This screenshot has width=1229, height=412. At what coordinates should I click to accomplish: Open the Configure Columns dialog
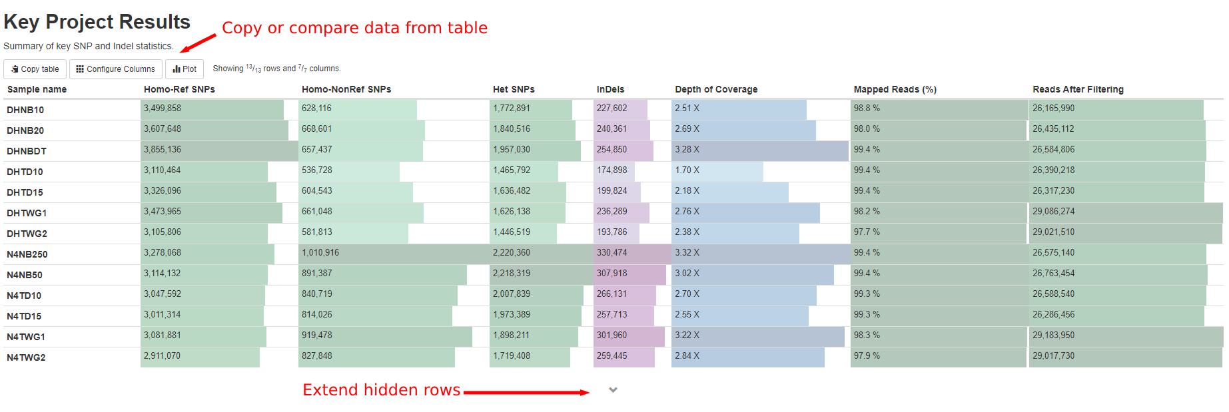coord(116,69)
